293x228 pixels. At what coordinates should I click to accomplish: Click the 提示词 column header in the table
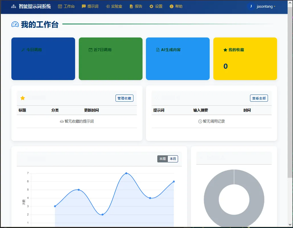pyautogui.click(x=159, y=110)
